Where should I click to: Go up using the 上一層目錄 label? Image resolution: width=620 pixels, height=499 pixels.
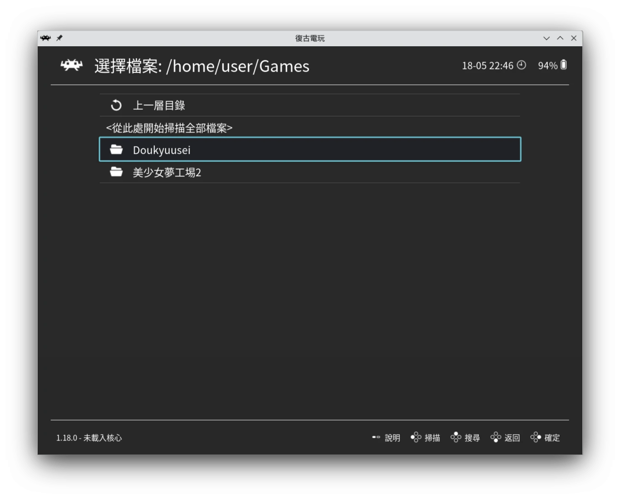[159, 105]
